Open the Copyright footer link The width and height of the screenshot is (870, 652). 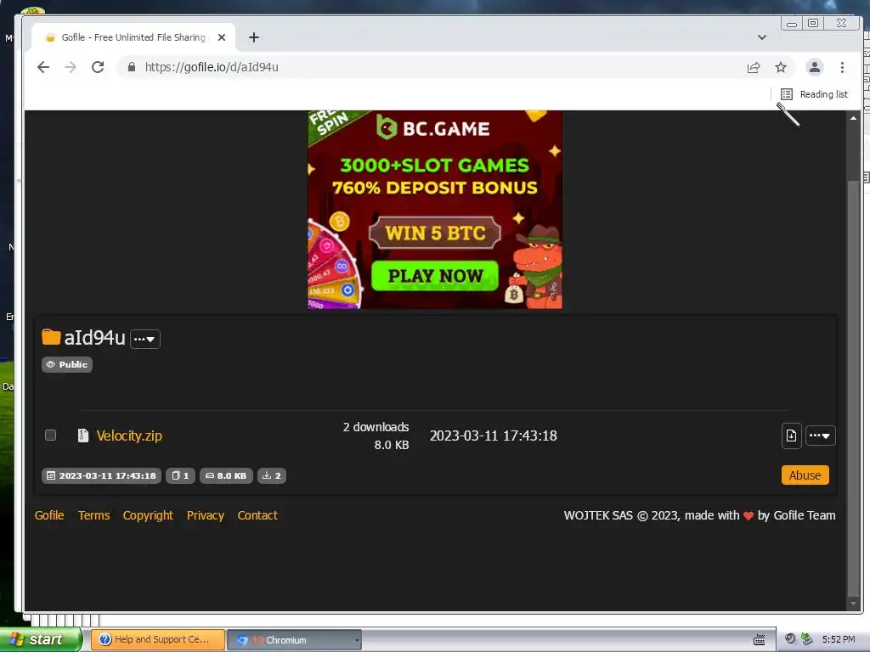point(148,515)
